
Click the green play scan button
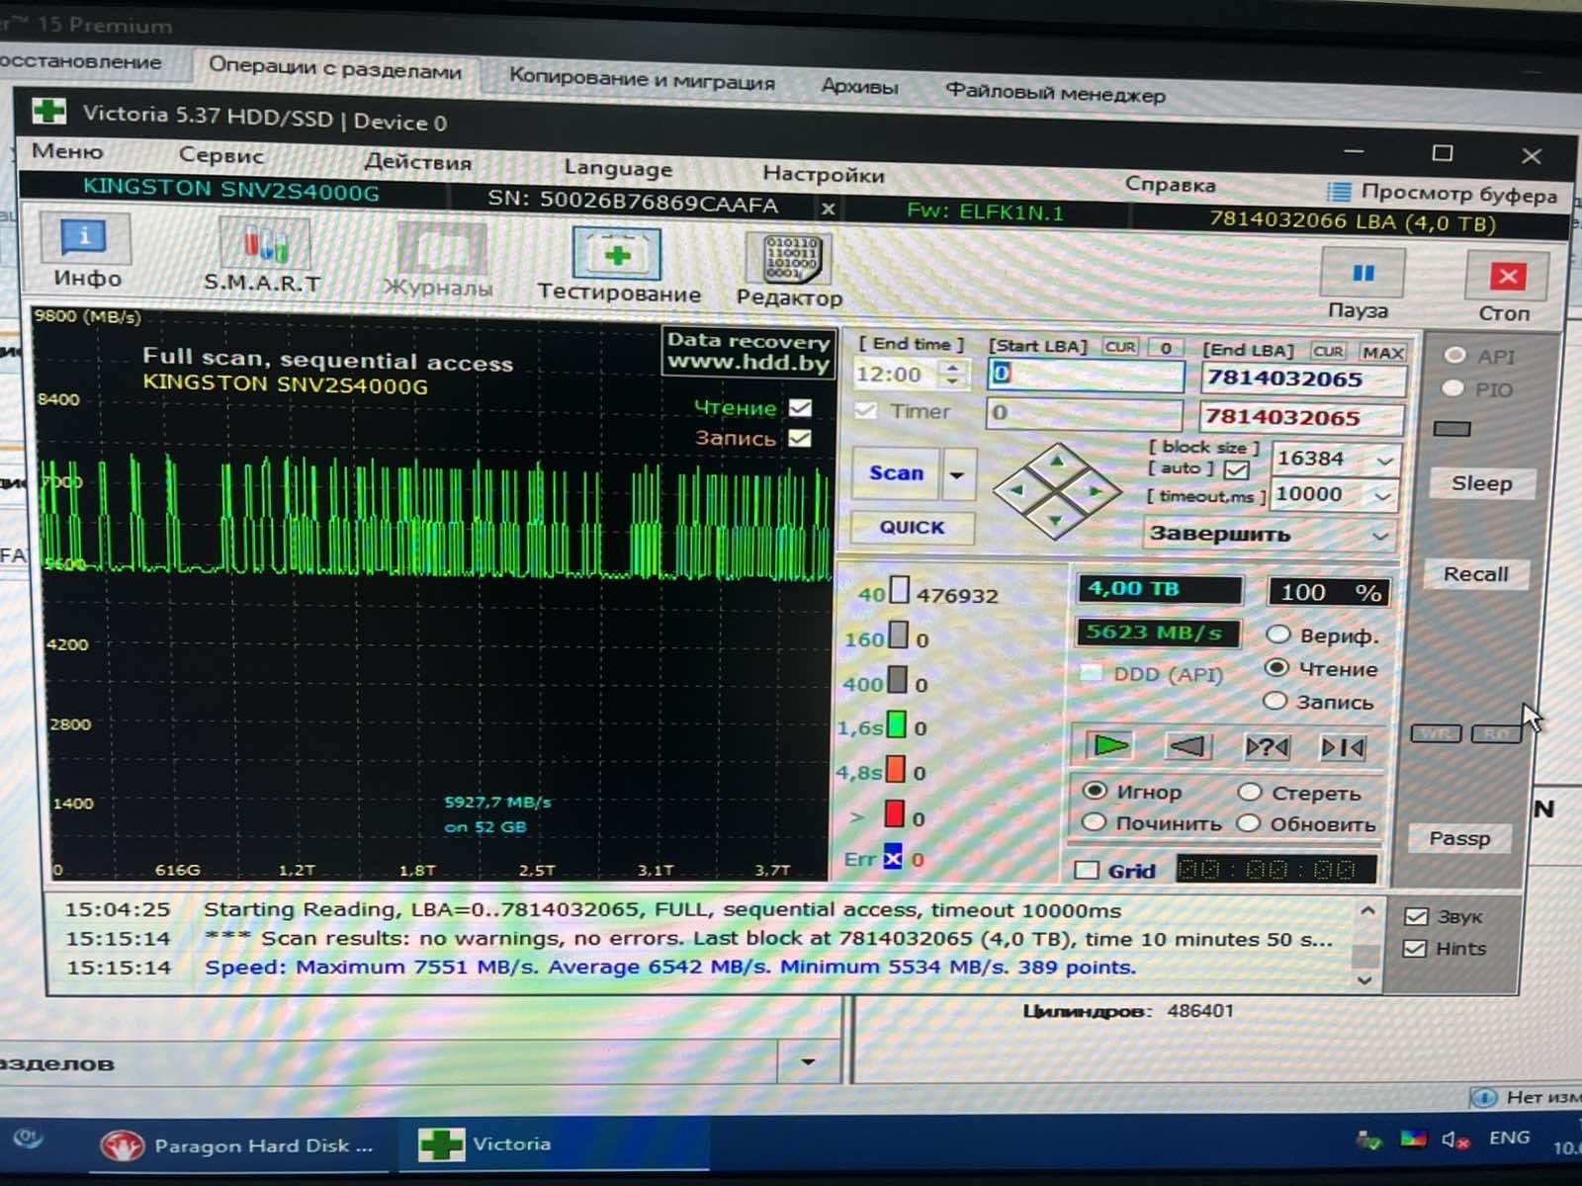(1109, 744)
